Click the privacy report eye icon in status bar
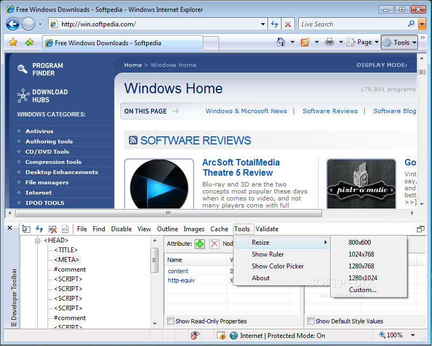Image resolution: width=432 pixels, height=346 pixels. (195, 335)
